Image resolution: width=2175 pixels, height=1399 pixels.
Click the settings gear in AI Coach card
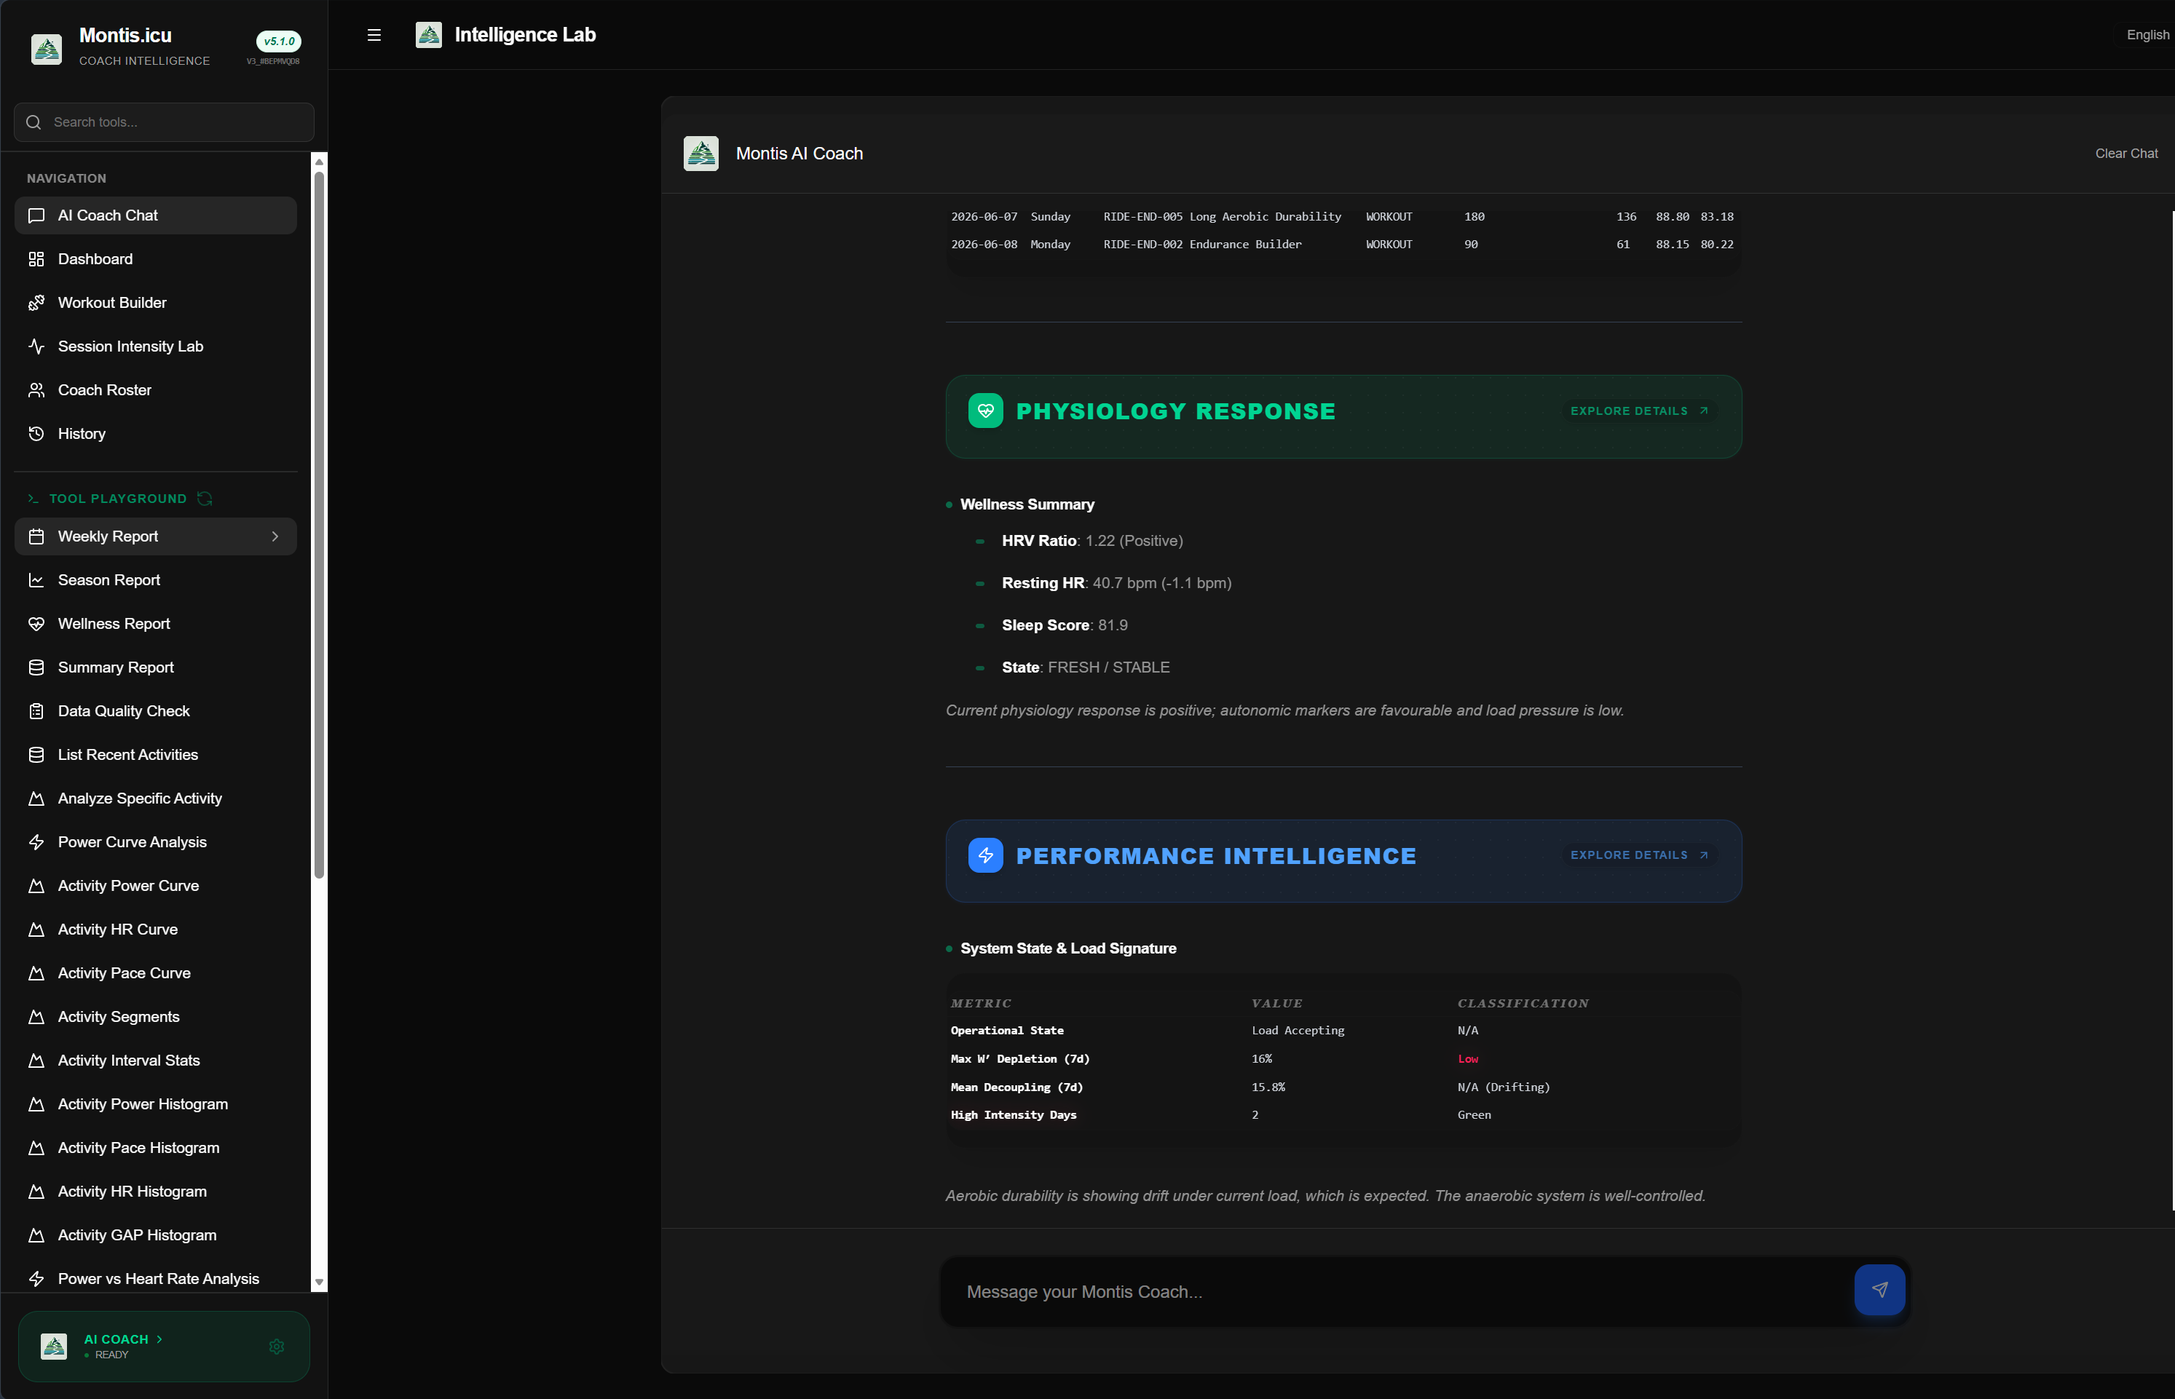[x=277, y=1347]
